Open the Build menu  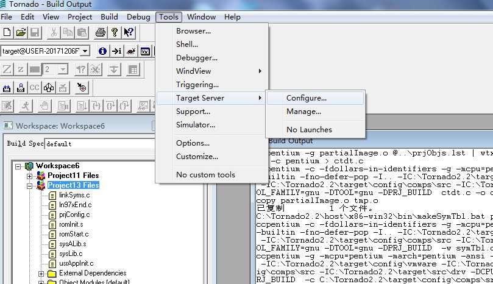click(x=110, y=16)
